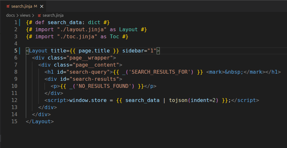The image size is (287, 148).
Task: Click the modified marker beside line 5
Action: pyautogui.click(x=20, y=51)
